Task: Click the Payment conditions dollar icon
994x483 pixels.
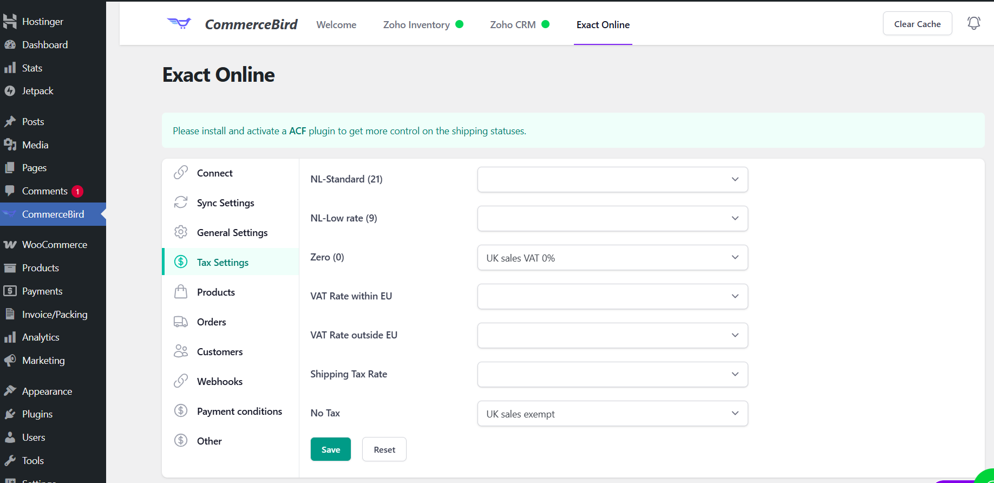Action: 181,411
